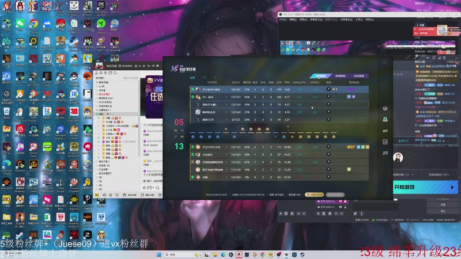This screenshot has height=259, width=461.
Task: Click the round 12 marker on the timeline
Action: tap(288, 127)
